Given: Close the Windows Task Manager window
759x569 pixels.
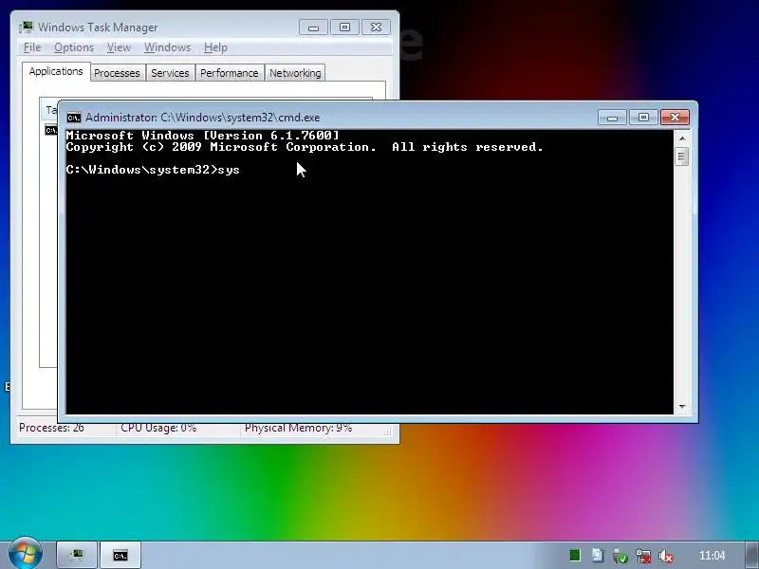Looking at the screenshot, I should pyautogui.click(x=376, y=28).
